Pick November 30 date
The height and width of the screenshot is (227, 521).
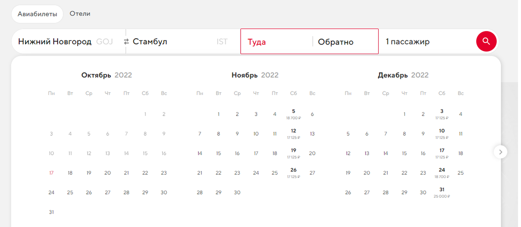237,192
